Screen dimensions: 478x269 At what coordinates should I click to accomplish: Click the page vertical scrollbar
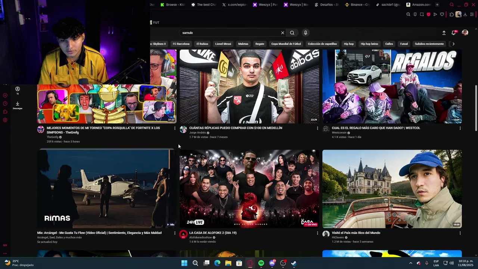(476, 108)
